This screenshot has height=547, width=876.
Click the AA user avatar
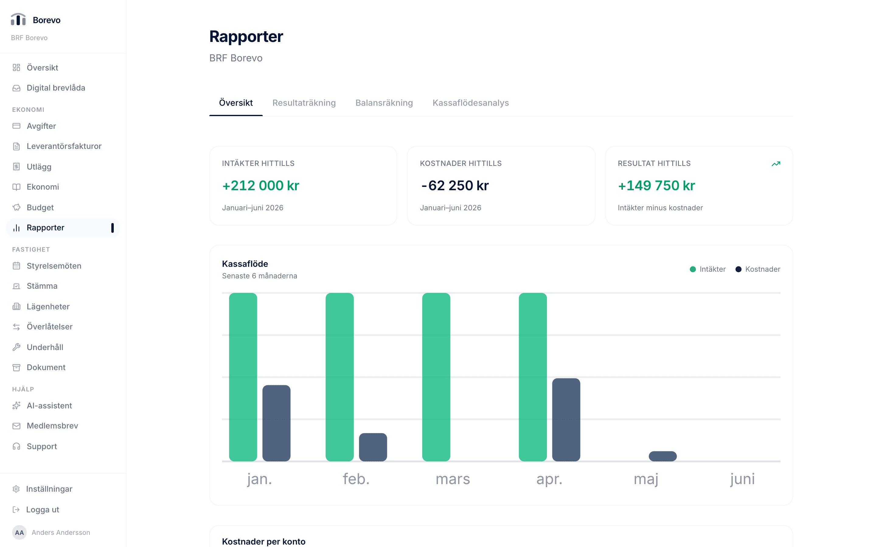(x=19, y=532)
